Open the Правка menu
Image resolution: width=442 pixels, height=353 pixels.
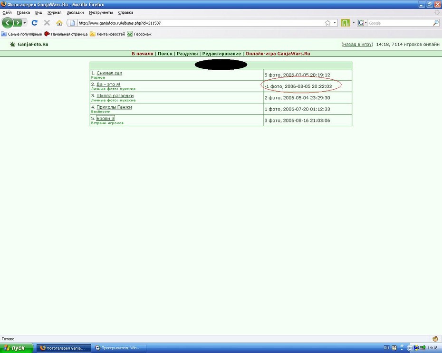pos(23,12)
